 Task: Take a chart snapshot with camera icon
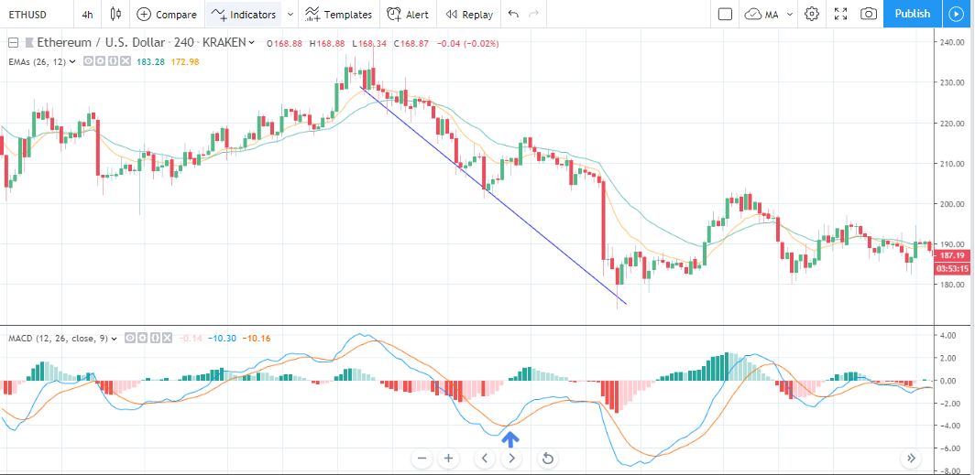click(869, 14)
